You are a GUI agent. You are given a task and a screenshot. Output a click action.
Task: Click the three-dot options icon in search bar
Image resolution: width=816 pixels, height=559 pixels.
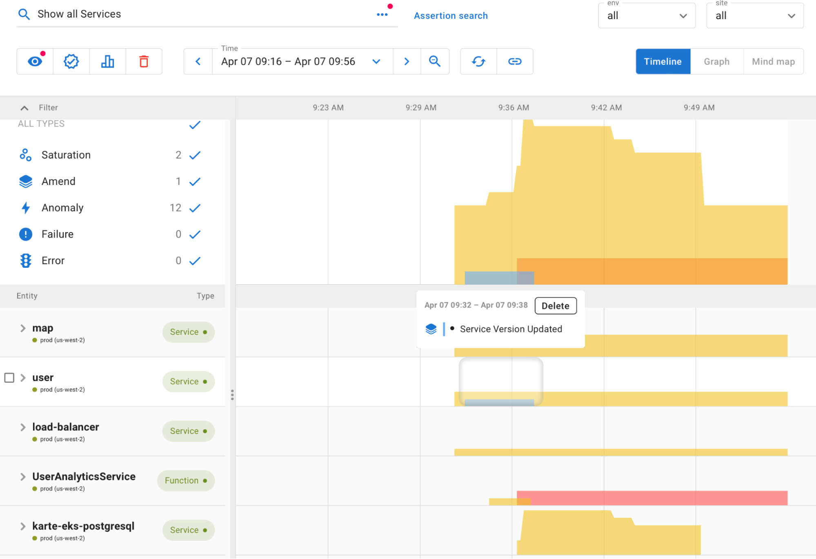[382, 15]
